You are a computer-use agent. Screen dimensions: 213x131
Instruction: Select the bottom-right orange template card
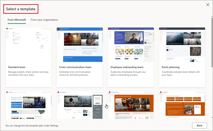pos(182,105)
